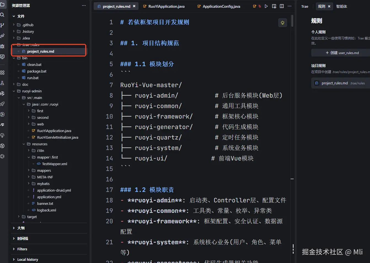Click the Run play icon in editor toolbar
This screenshot has width=370, height=263.
266,6
